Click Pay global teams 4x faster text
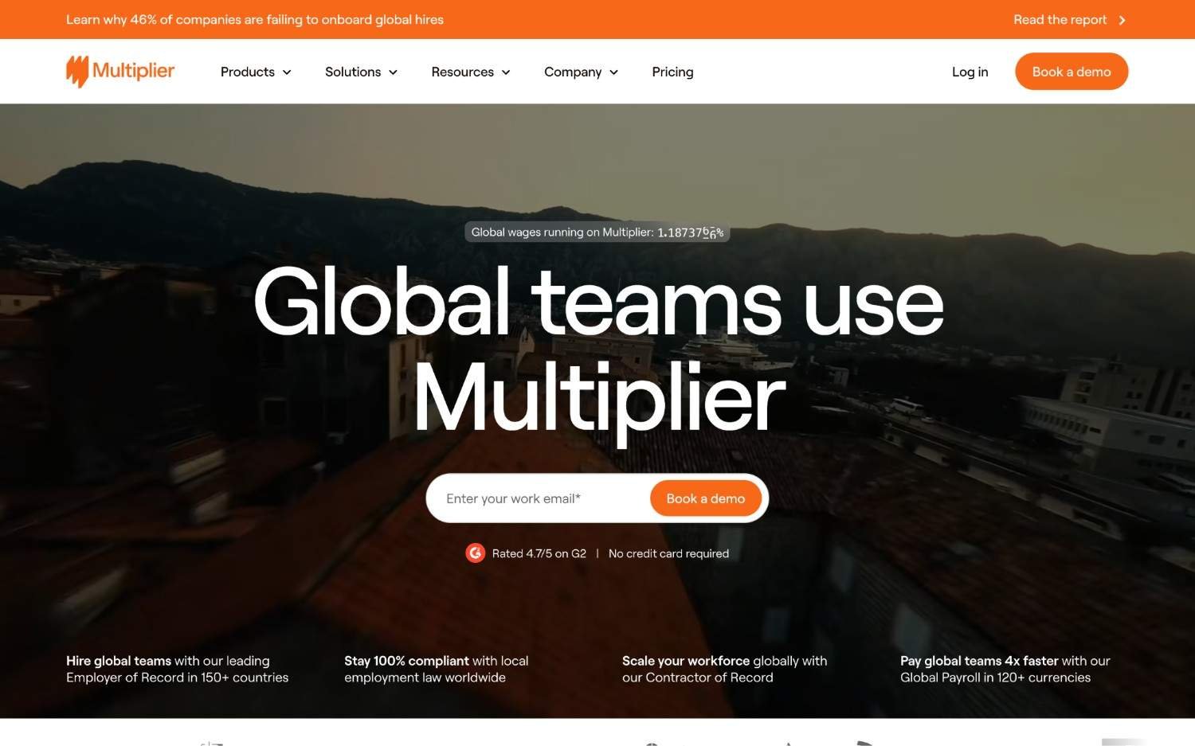Image resolution: width=1195 pixels, height=746 pixels. coord(1005,669)
